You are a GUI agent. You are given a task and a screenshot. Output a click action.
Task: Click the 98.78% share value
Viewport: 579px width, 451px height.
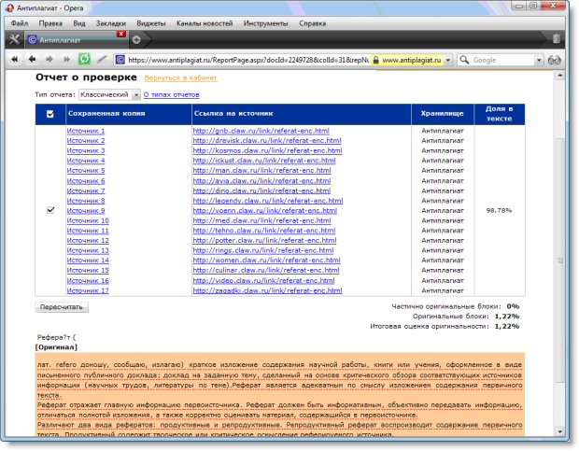499,210
